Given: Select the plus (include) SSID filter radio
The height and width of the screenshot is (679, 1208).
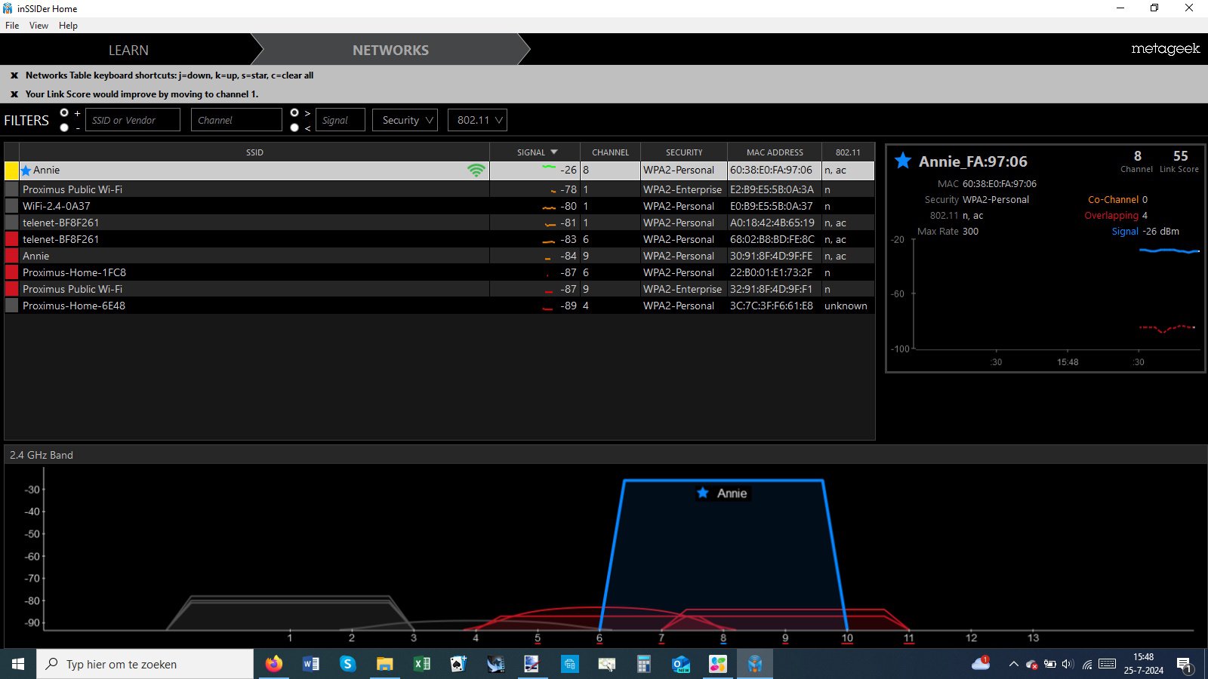Looking at the screenshot, I should tap(64, 112).
